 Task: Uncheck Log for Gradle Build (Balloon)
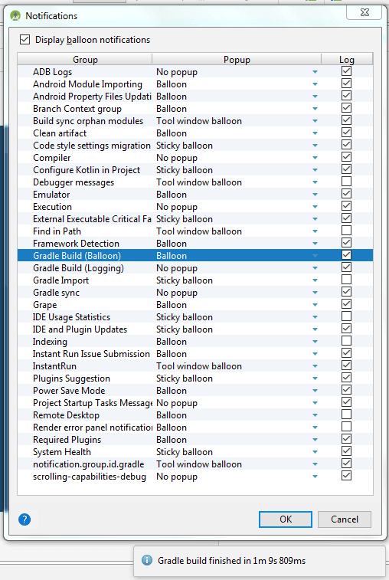tap(346, 255)
